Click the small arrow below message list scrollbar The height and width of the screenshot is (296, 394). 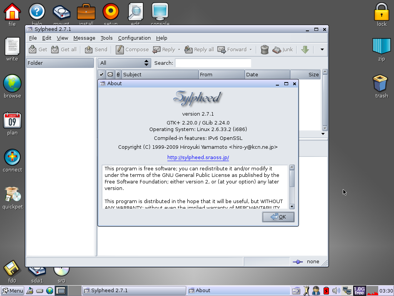(x=323, y=134)
